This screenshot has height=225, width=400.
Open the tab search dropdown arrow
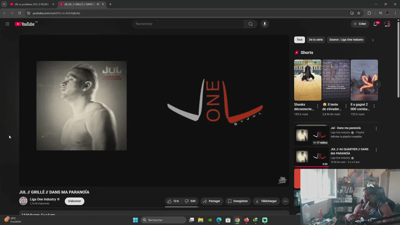point(4,4)
